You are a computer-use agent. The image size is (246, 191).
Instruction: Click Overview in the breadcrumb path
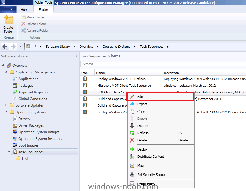(x=86, y=47)
